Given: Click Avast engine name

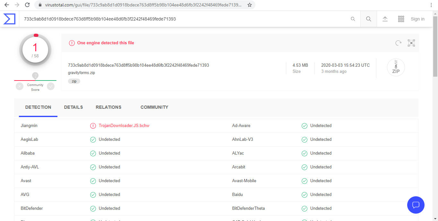Looking at the screenshot, I should click(x=26, y=181).
